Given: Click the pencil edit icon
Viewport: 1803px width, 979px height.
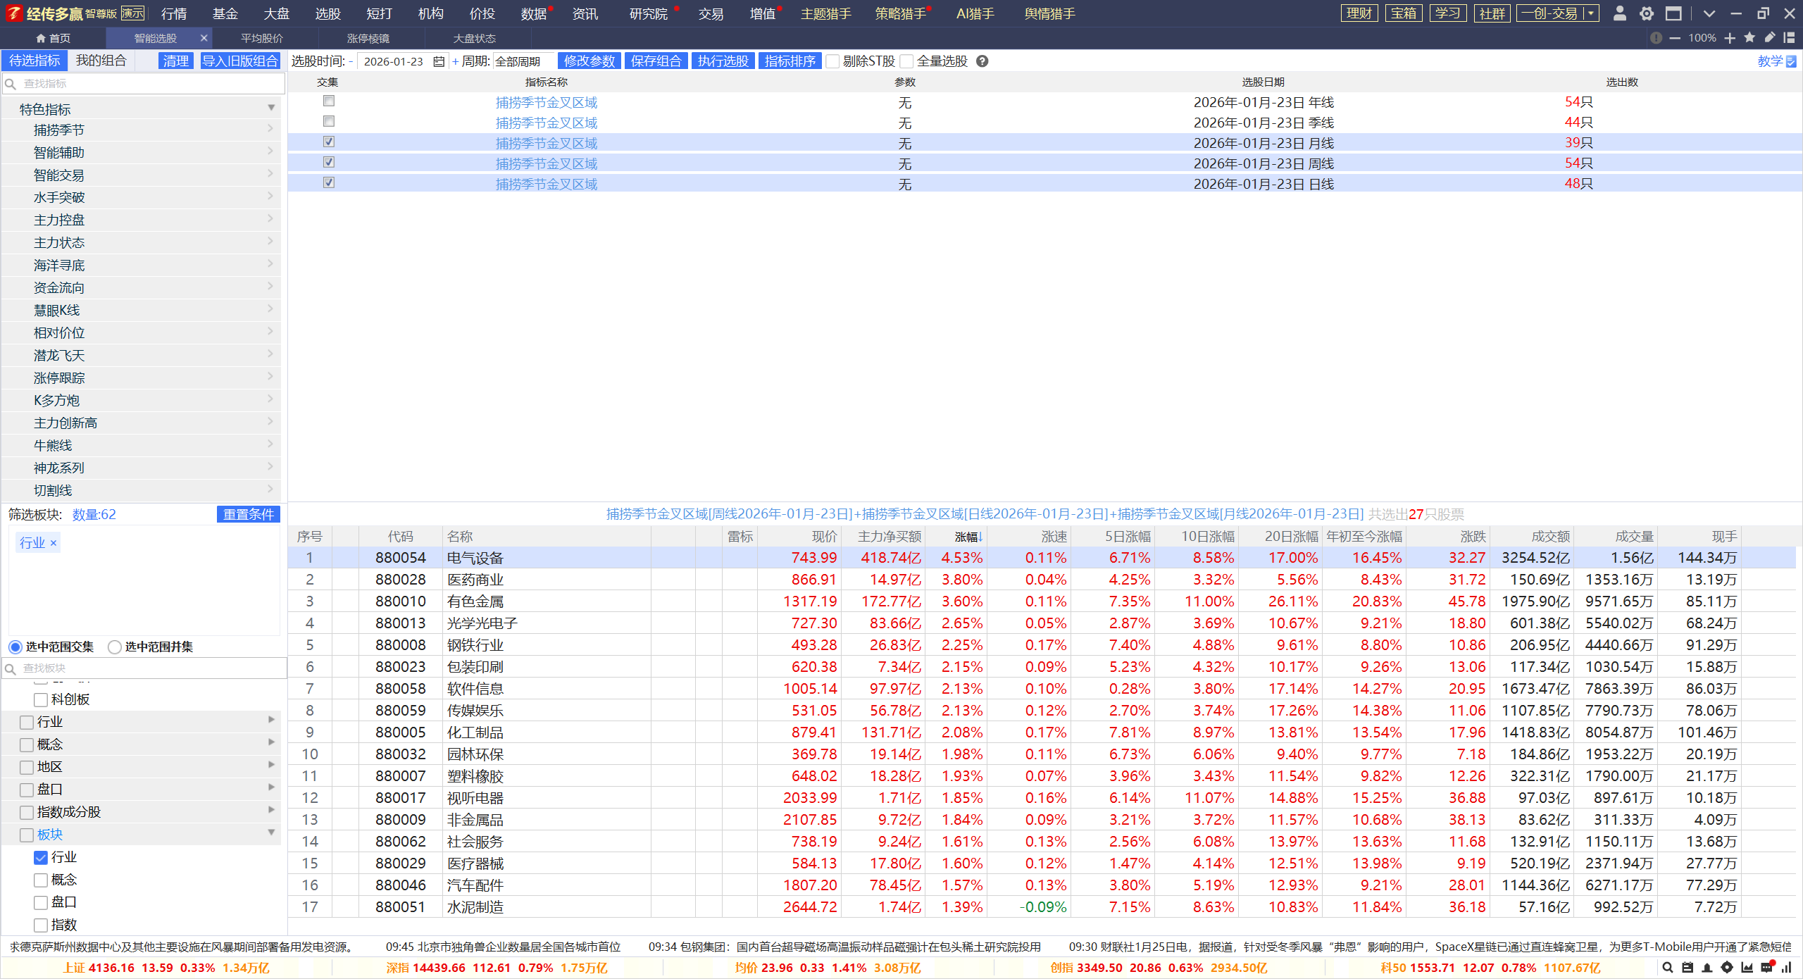Looking at the screenshot, I should pyautogui.click(x=1770, y=38).
